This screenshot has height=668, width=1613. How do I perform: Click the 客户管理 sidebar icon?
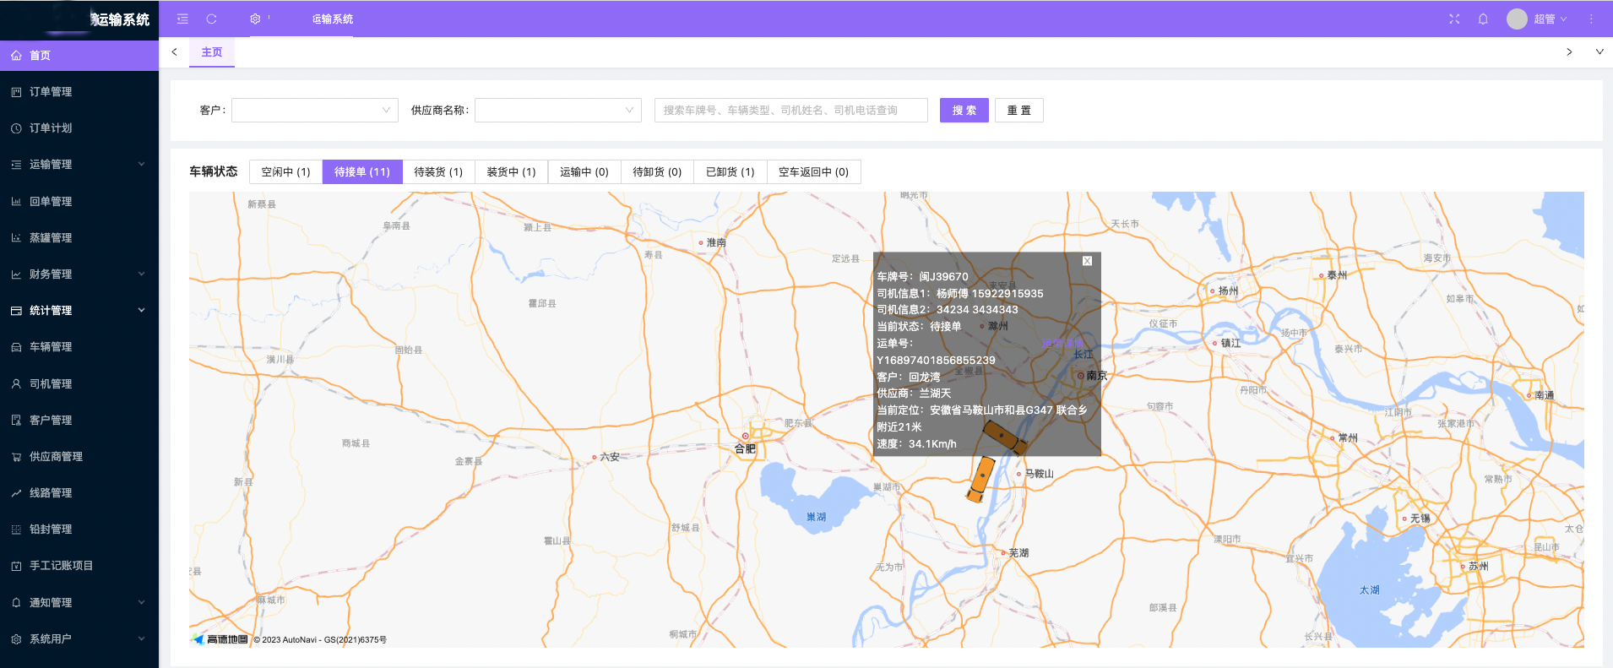click(16, 420)
